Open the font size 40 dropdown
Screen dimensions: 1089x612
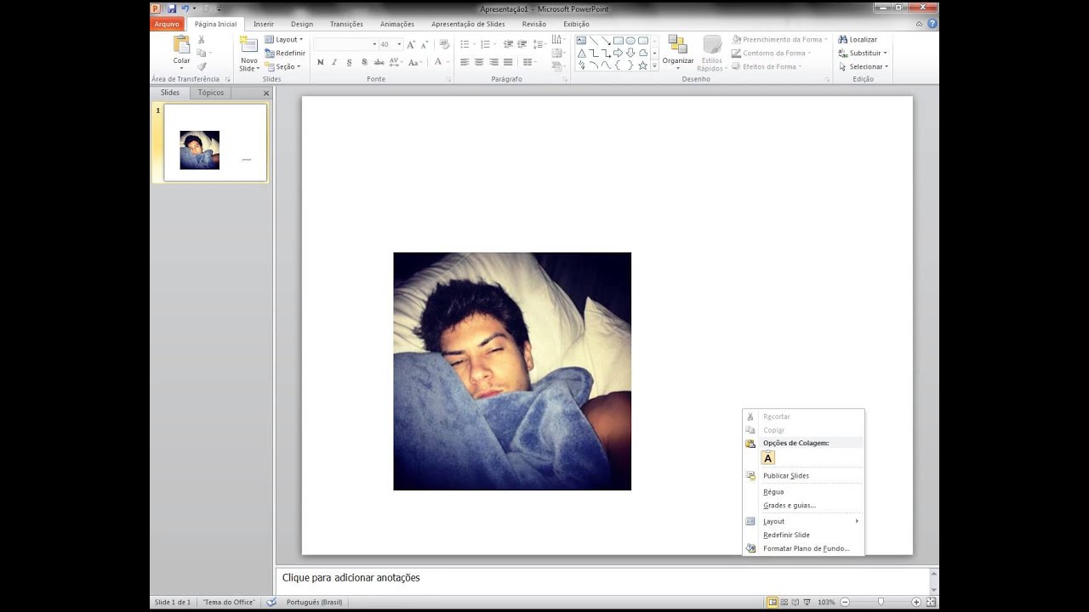pos(399,44)
